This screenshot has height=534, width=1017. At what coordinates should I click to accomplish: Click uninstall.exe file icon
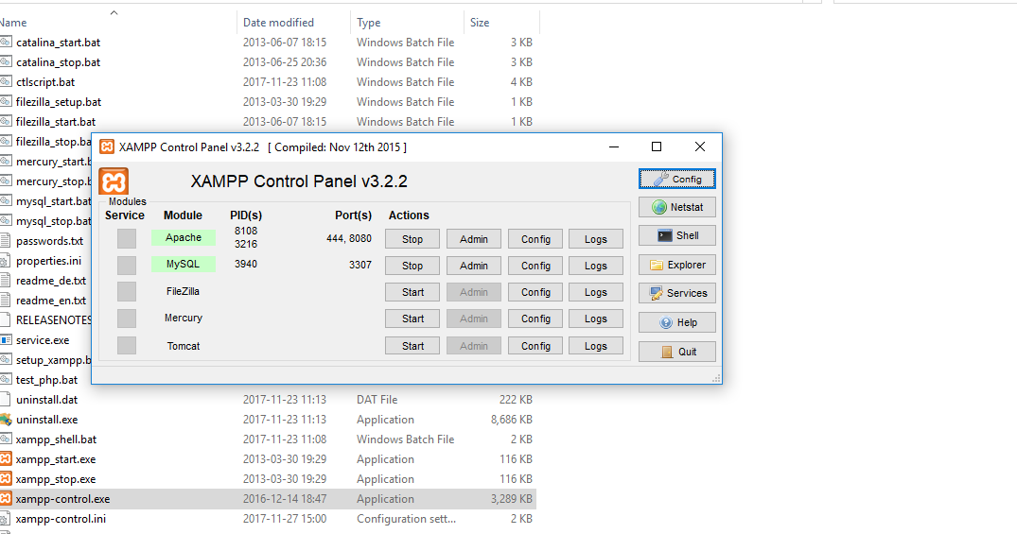[x=6, y=420]
